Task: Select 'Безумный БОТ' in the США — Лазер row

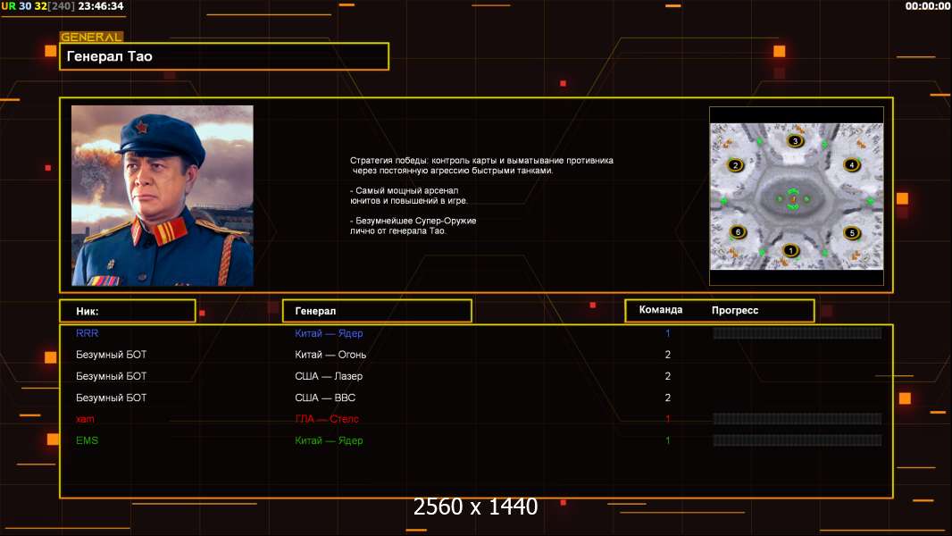Action: click(x=111, y=376)
